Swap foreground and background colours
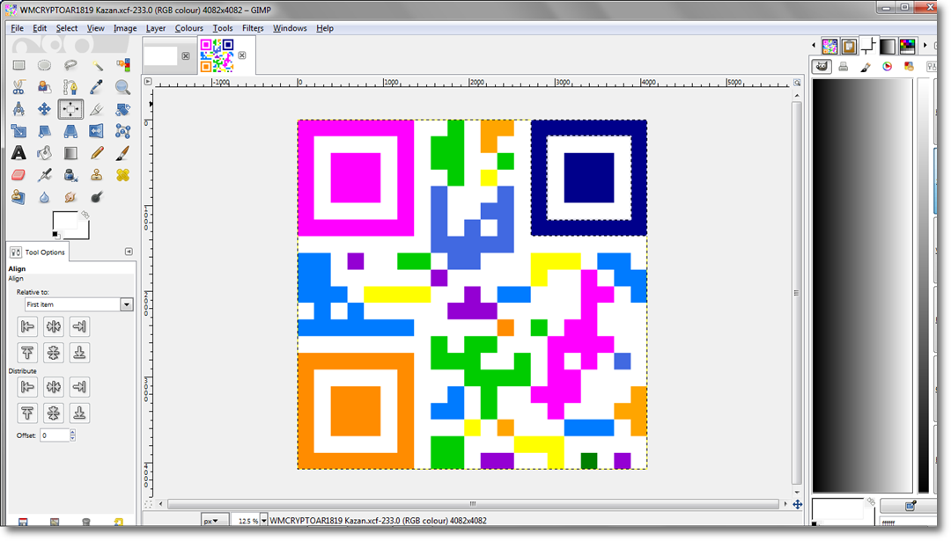This screenshot has width=951, height=541. pyautogui.click(x=85, y=215)
